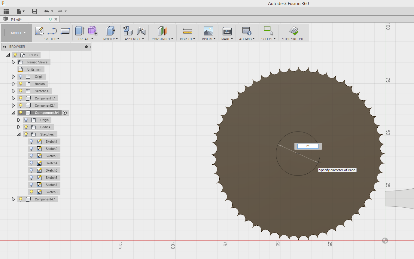Undo the last action
Viewport: 414px width, 259px height.
click(47, 11)
